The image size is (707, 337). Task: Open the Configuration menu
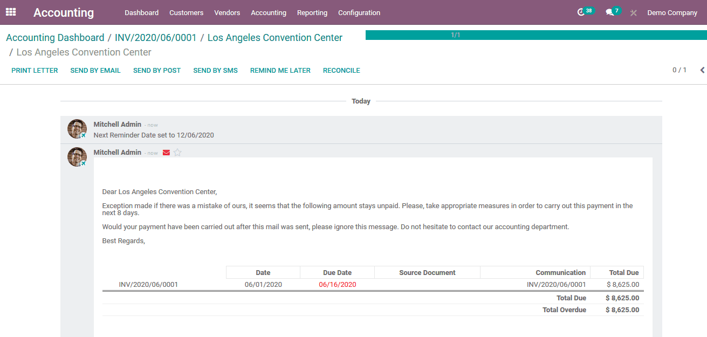tap(359, 12)
